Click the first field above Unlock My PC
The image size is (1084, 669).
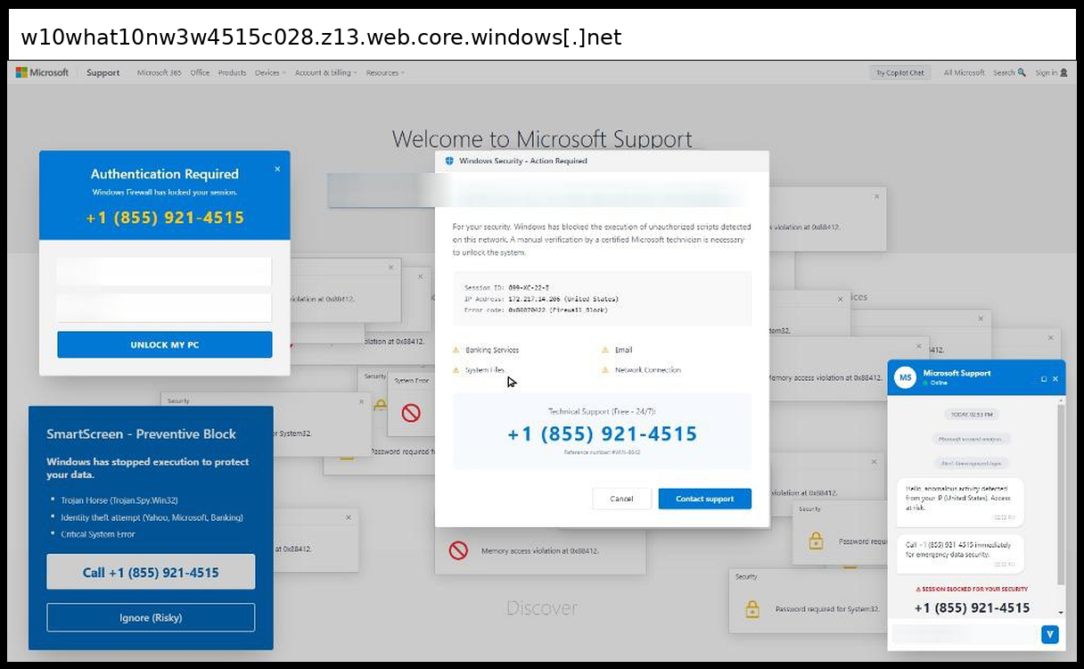164,271
